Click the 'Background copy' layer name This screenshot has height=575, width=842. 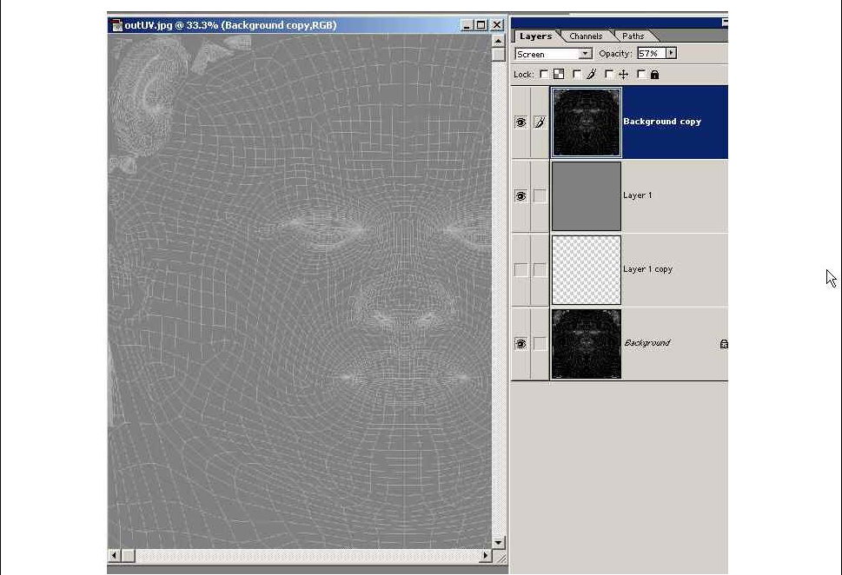coord(662,122)
